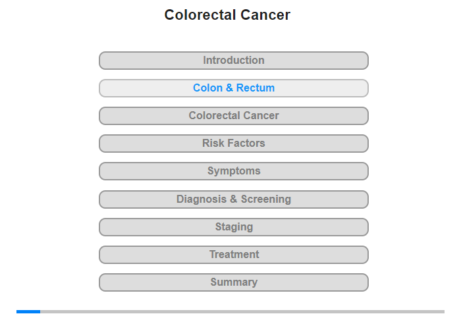Select Summary at the list bottom
Viewport: 461px width, 316px height.
pos(233,282)
